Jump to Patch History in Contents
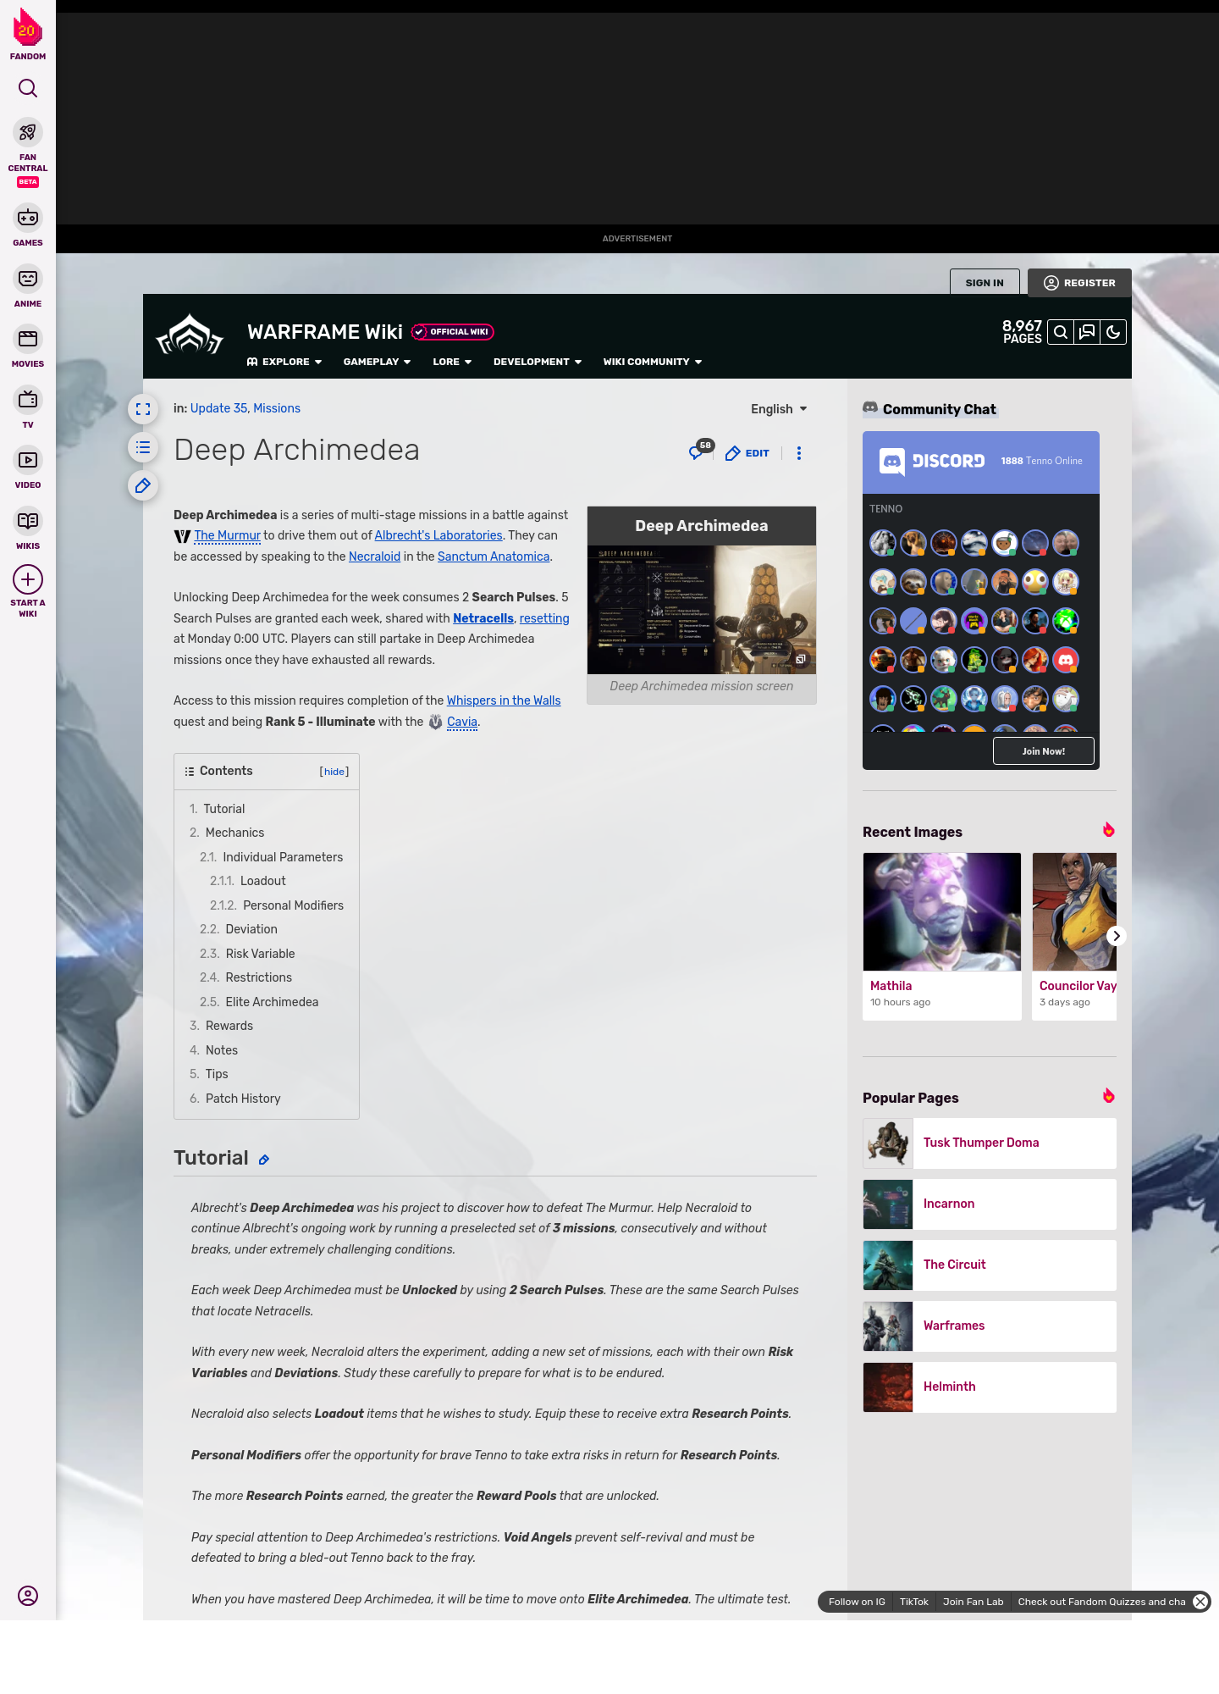The width and height of the screenshot is (1219, 1694). point(243,1099)
